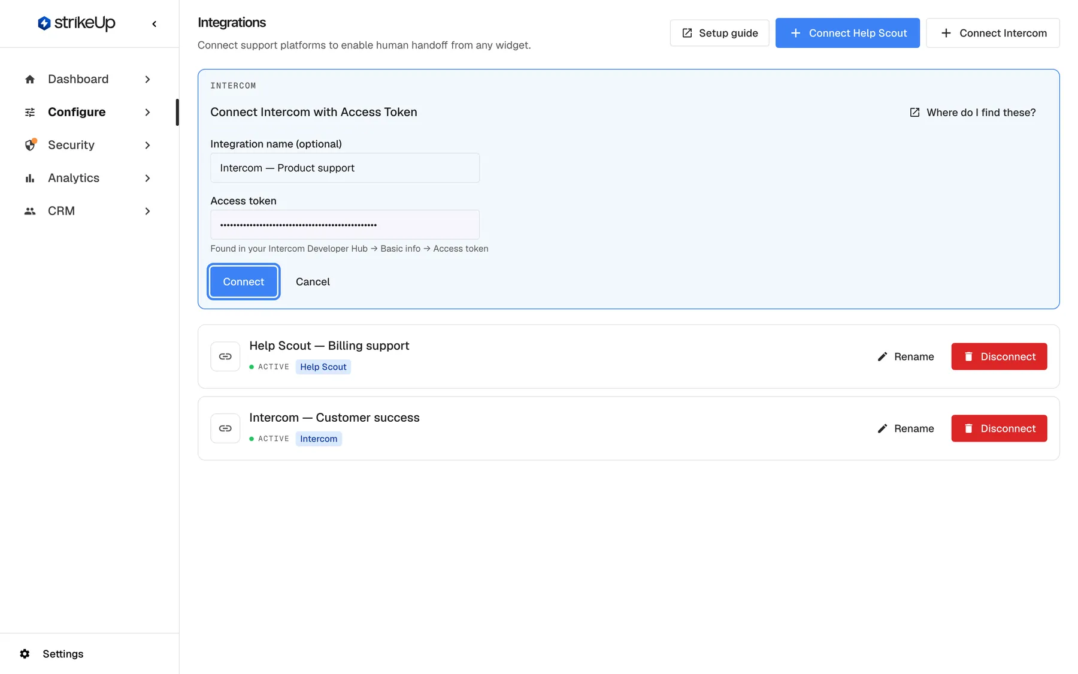This screenshot has width=1078, height=674.
Task: Click the Dashboard home icon
Action: click(30, 79)
